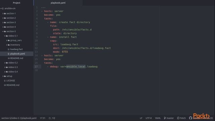Select the playbook.yaml editor tab
Viewport: 215px width, 121px height.
(58, 3)
